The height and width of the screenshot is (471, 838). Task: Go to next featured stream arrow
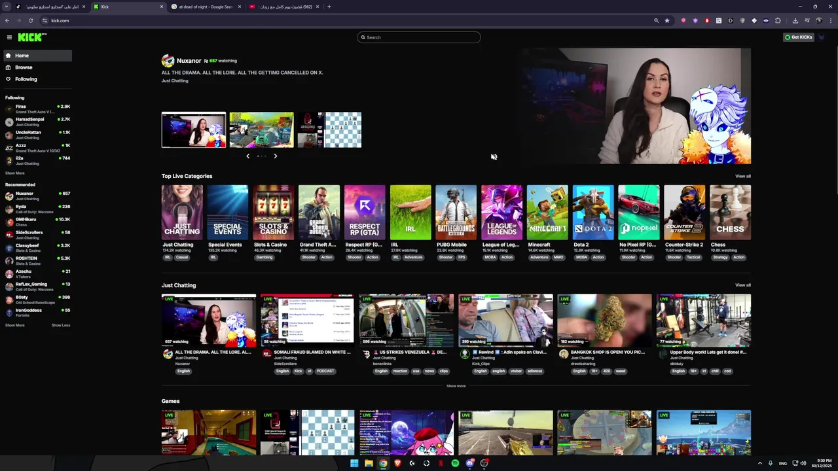pos(276,156)
